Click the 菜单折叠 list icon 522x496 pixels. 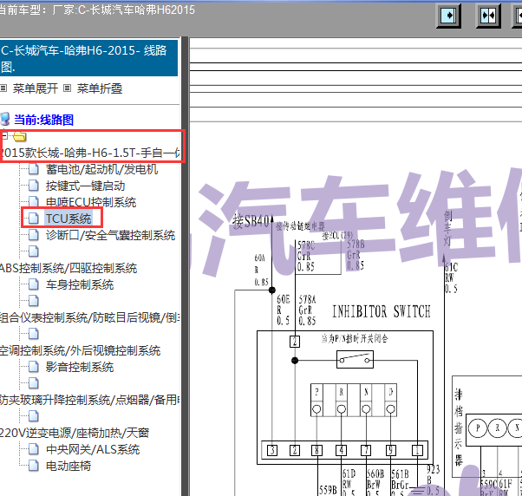point(68,88)
